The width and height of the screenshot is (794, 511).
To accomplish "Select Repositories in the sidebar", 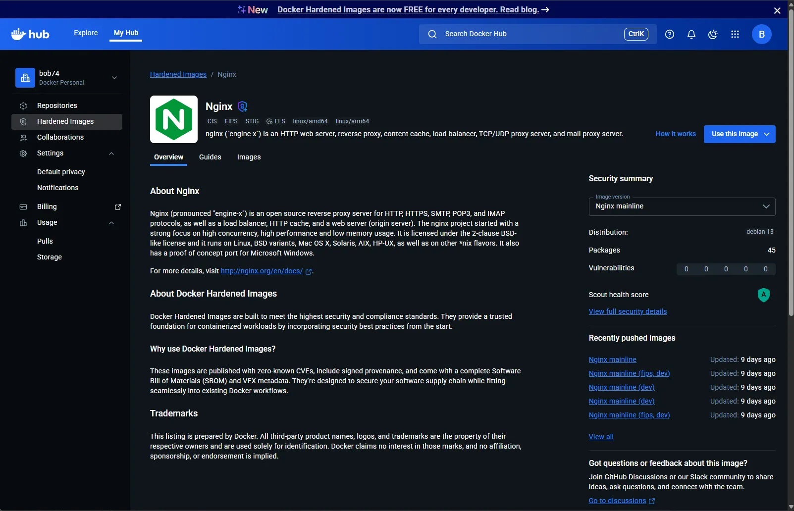I will (x=56, y=105).
